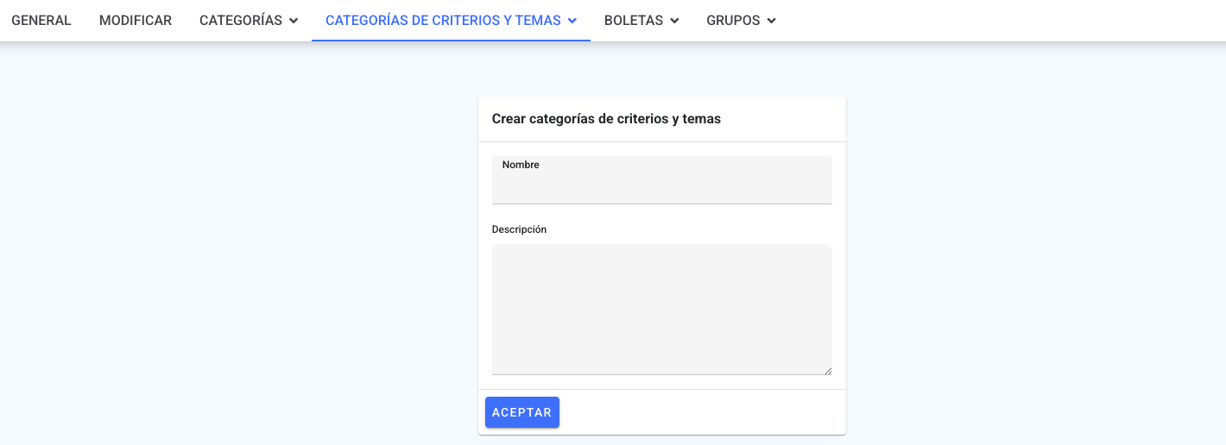Expand the chevron beside GRUPOS

click(x=772, y=21)
